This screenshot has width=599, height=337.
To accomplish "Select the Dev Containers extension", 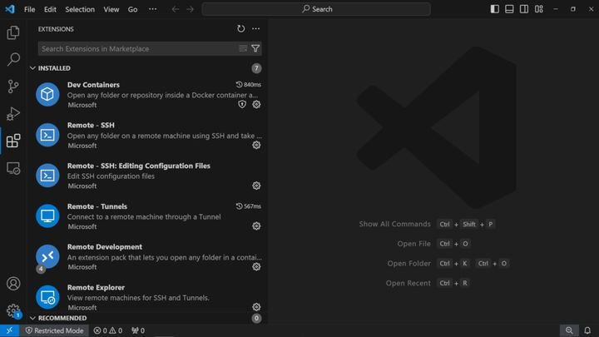I will [x=148, y=94].
